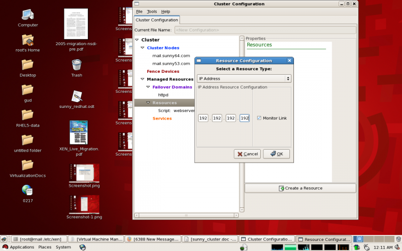
Task: Launch the web browser globe icon in the panel
Action: [x=82, y=247]
